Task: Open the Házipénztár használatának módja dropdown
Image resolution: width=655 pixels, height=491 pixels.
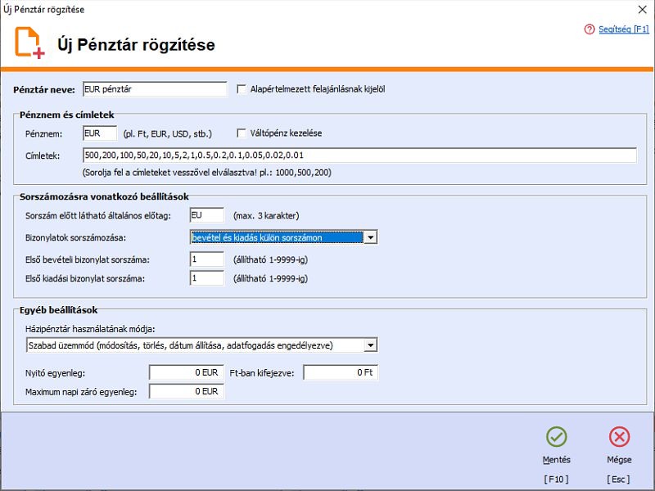Action: coord(369,345)
